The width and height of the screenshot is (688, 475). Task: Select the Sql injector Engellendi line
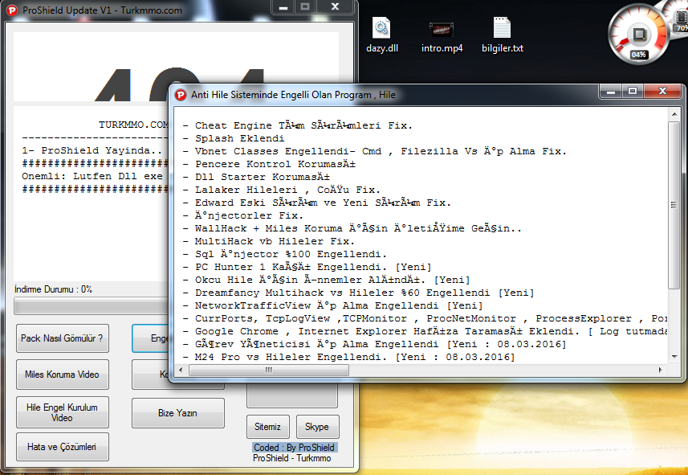[x=285, y=254]
